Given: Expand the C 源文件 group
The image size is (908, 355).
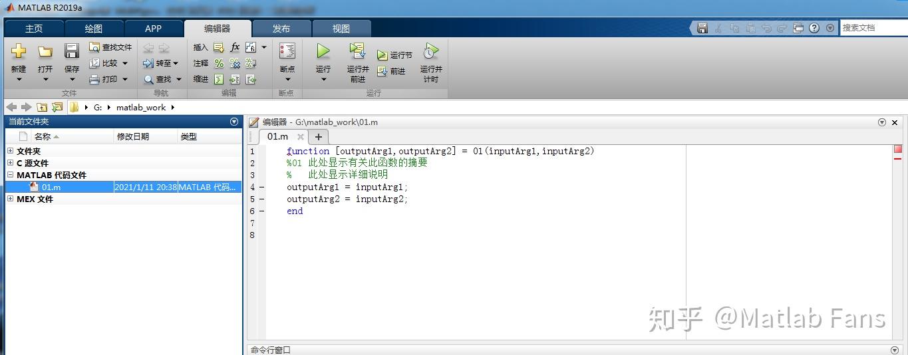Looking at the screenshot, I should coord(10,163).
